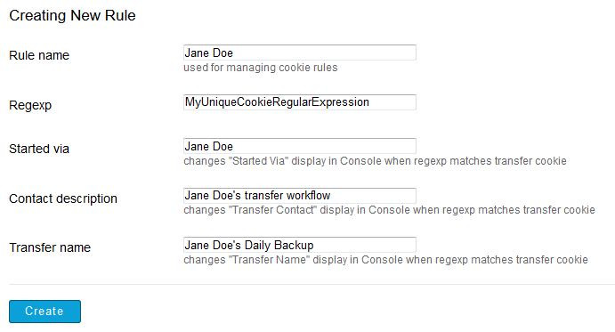Click the "MyUniqueCookieRegularExpression" text in Regexp
The image size is (615, 332).
(x=277, y=102)
